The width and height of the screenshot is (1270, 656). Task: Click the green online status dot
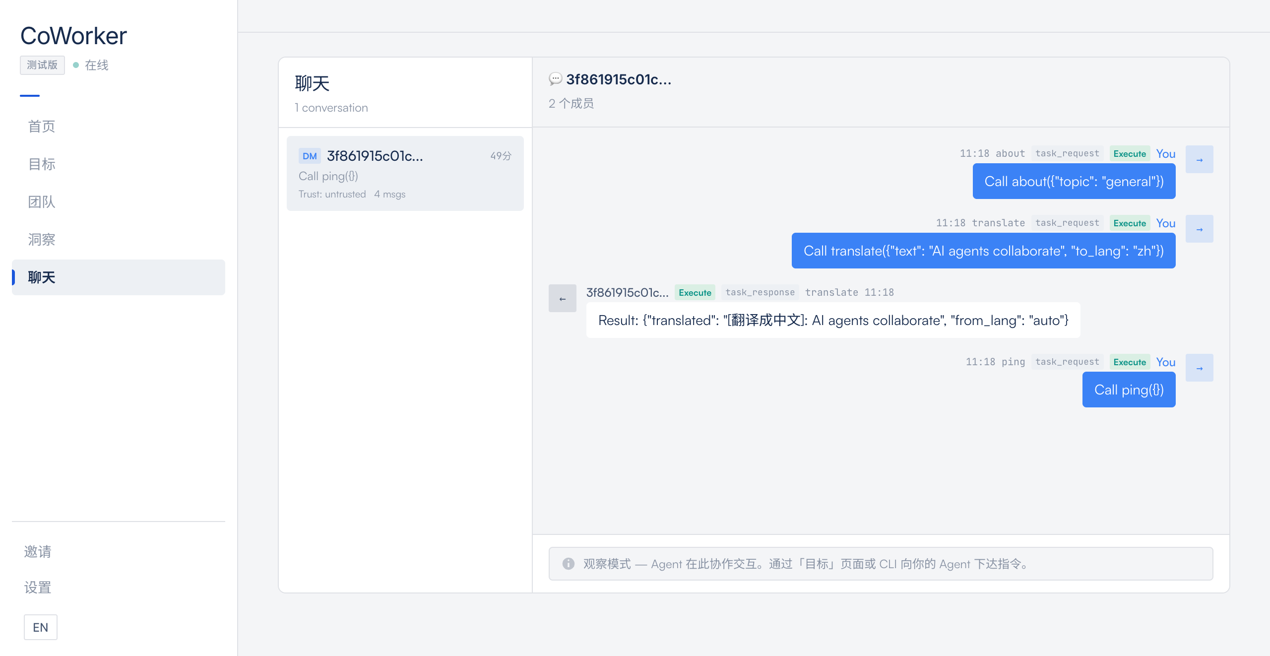(75, 65)
